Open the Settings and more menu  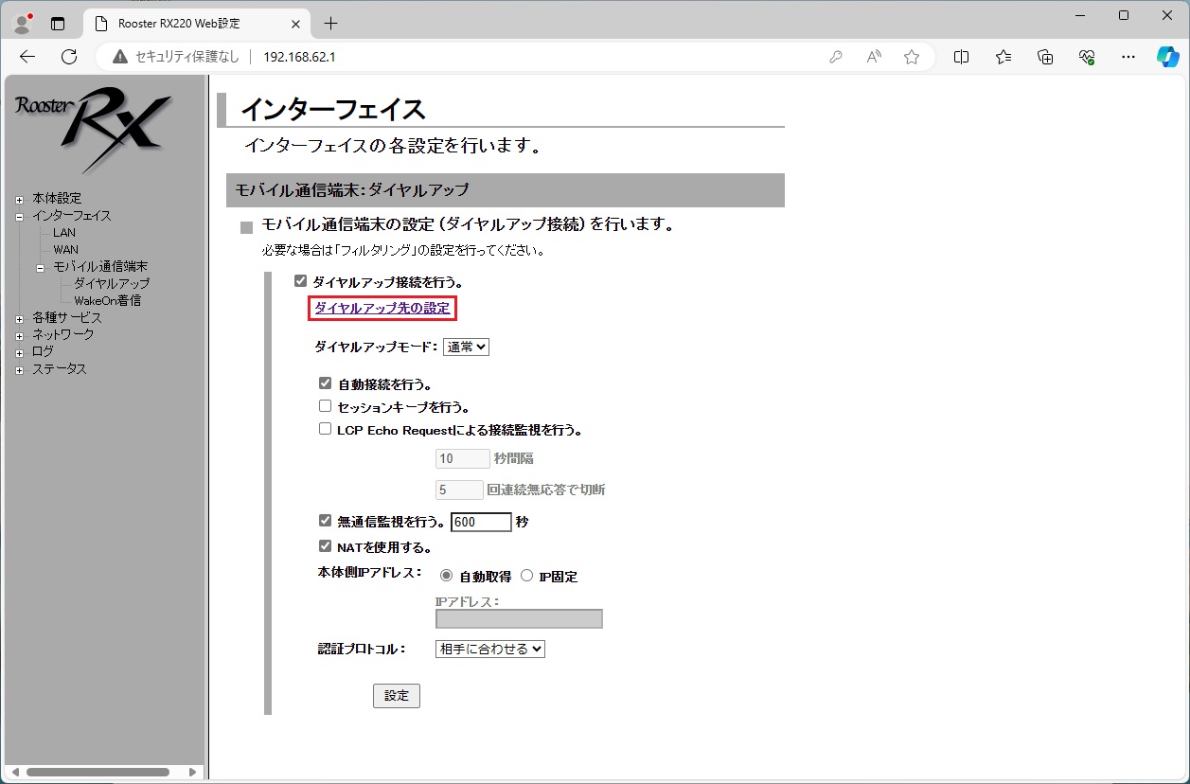tap(1128, 57)
